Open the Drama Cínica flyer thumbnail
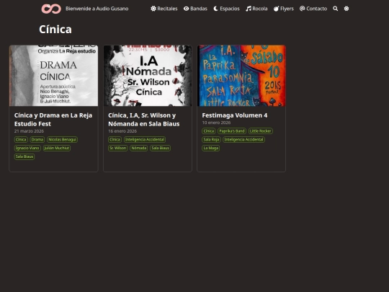The image size is (389, 292). pyautogui.click(x=53, y=76)
